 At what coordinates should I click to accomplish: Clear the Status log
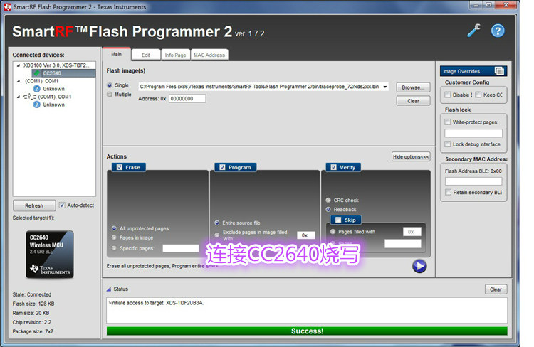pyautogui.click(x=496, y=289)
